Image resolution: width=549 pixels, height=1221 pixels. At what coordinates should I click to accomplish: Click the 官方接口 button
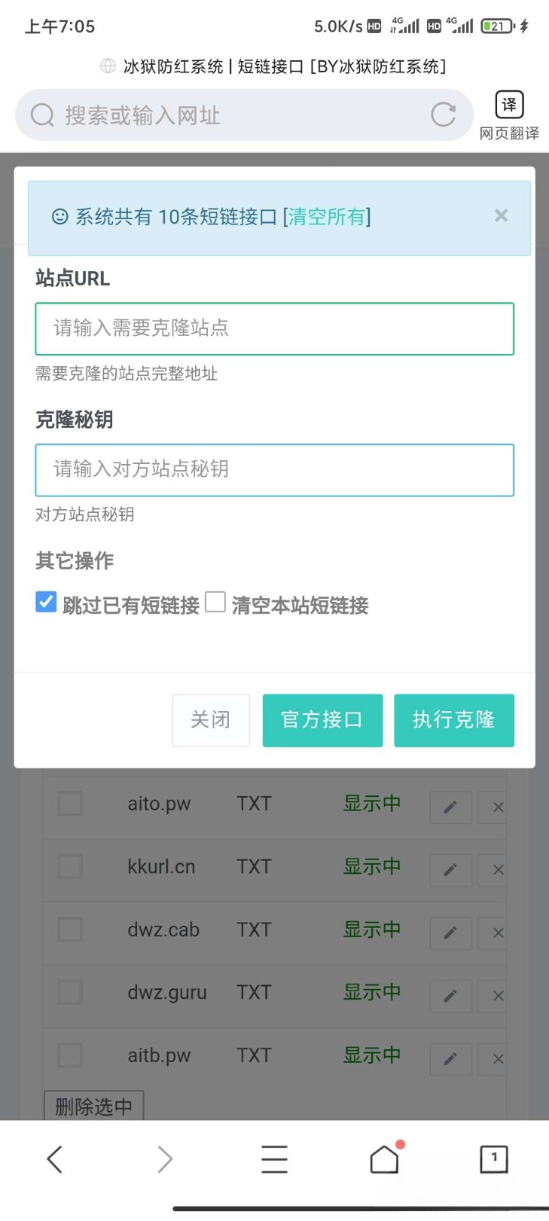(322, 720)
